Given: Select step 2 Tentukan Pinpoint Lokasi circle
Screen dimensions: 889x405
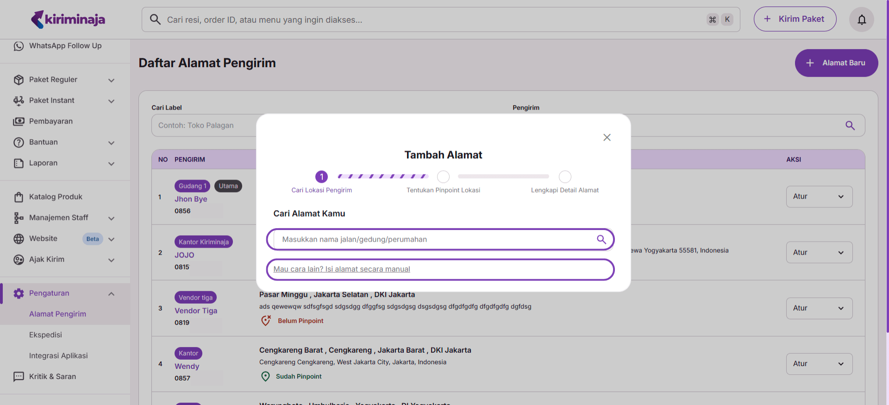Looking at the screenshot, I should [x=443, y=177].
